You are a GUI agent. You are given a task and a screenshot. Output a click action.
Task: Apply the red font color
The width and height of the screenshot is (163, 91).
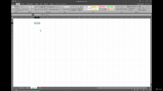pos(36,10)
